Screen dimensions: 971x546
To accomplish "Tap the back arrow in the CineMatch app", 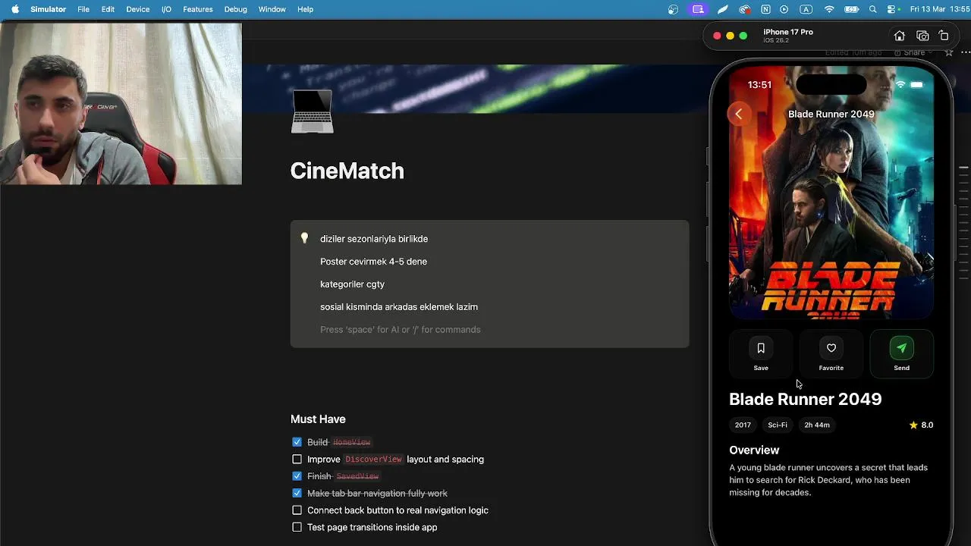I will (x=738, y=114).
